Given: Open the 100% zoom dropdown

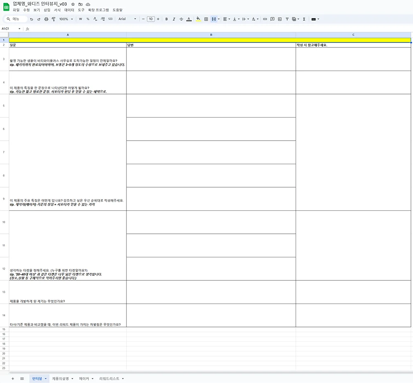Looking at the screenshot, I should [66, 19].
